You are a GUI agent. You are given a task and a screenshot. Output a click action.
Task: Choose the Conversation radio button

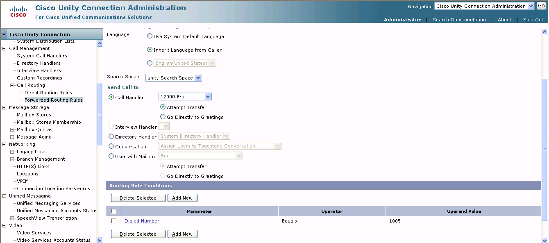point(111,146)
